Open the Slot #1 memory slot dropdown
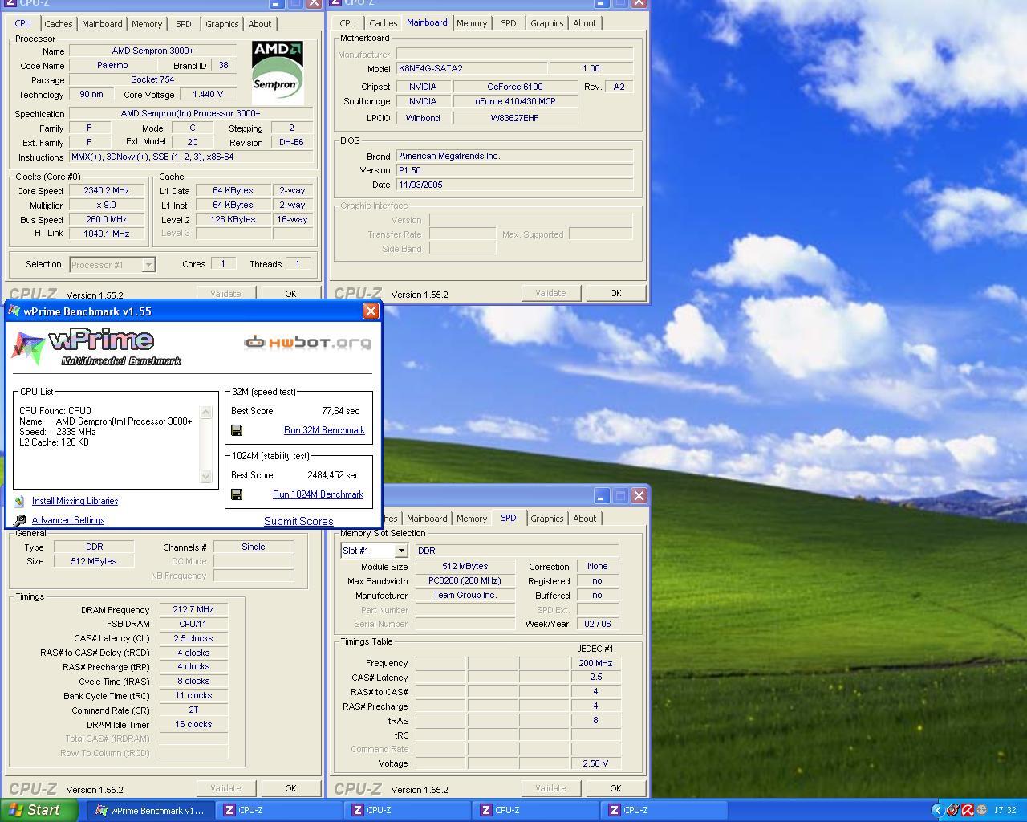1027x822 pixels. click(400, 551)
